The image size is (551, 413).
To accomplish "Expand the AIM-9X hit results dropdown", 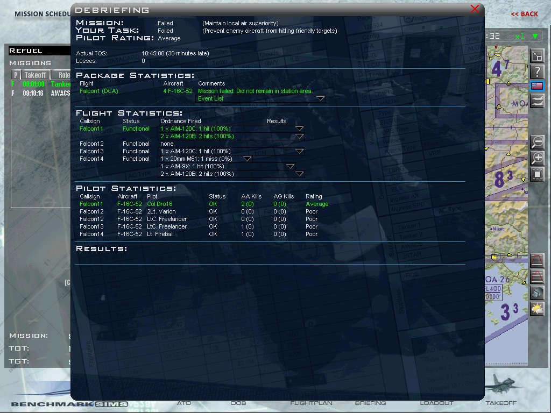I will (x=290, y=167).
